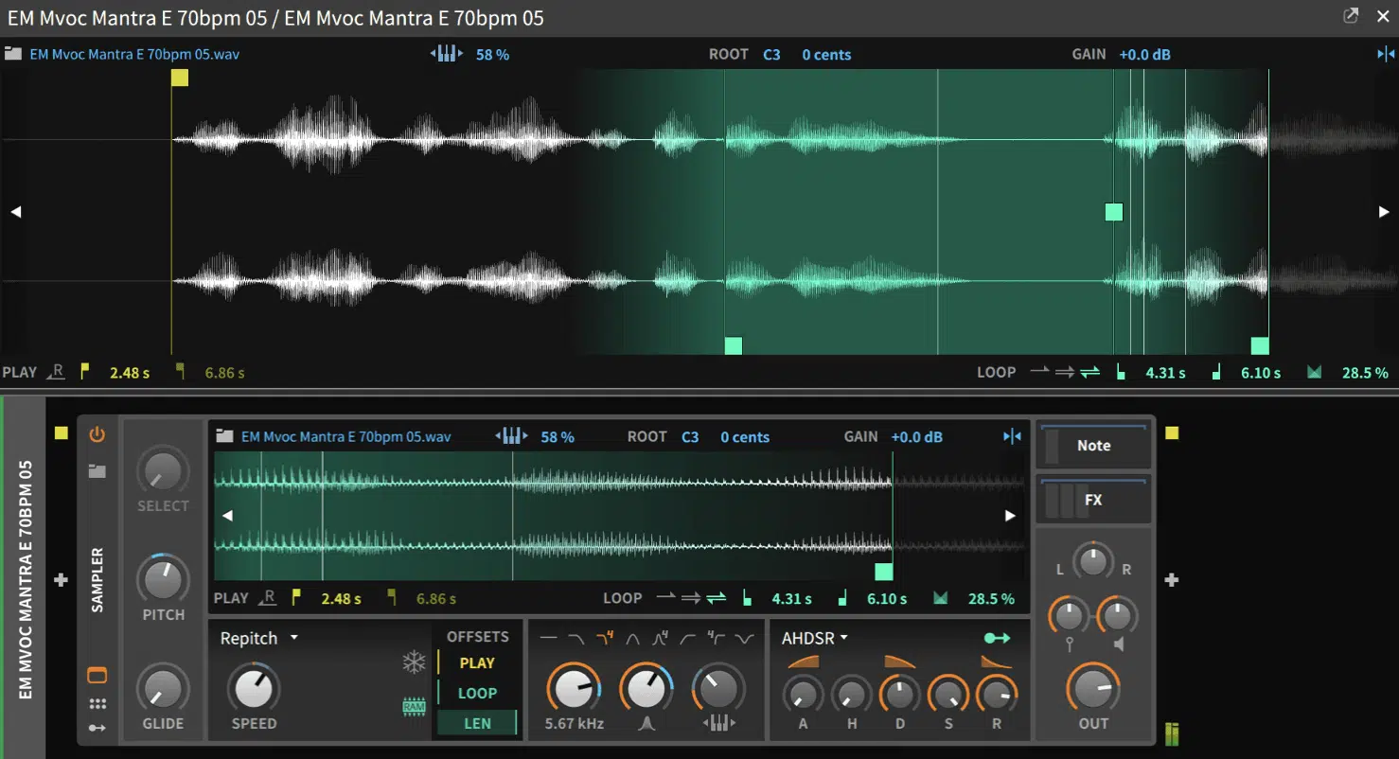Click the GLIDE knob
The height and width of the screenshot is (759, 1399).
[x=163, y=689]
